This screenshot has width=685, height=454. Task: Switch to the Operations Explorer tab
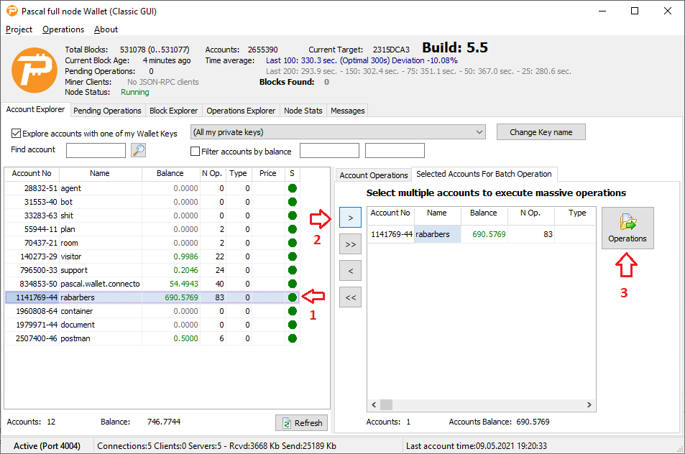click(x=241, y=111)
